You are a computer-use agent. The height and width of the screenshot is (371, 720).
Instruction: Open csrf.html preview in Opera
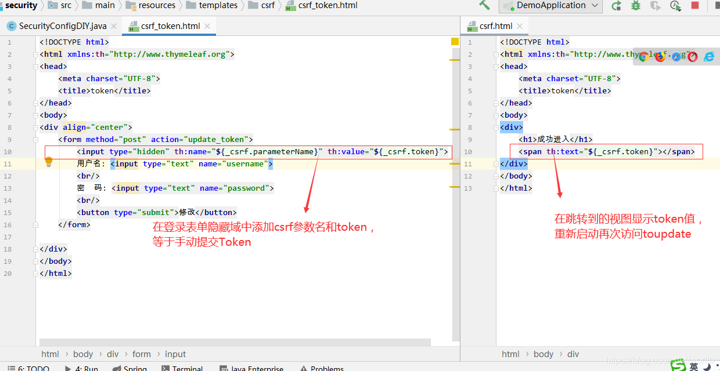click(692, 56)
